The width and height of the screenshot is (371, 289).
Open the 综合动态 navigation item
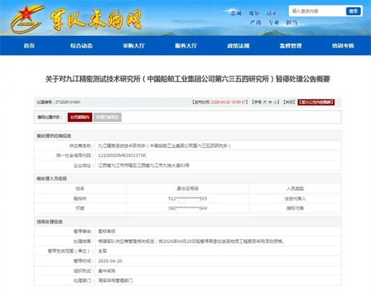pyautogui.click(x=82, y=45)
